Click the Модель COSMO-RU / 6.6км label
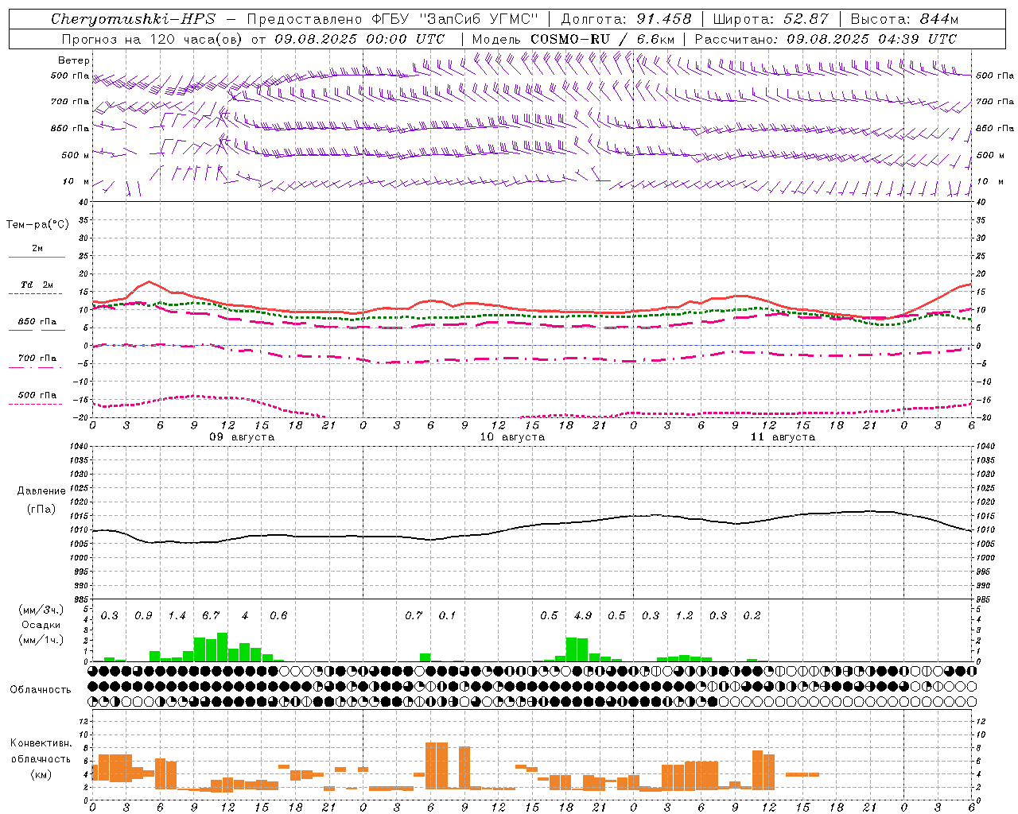Viewport: 1018px width, 814px height. (573, 39)
